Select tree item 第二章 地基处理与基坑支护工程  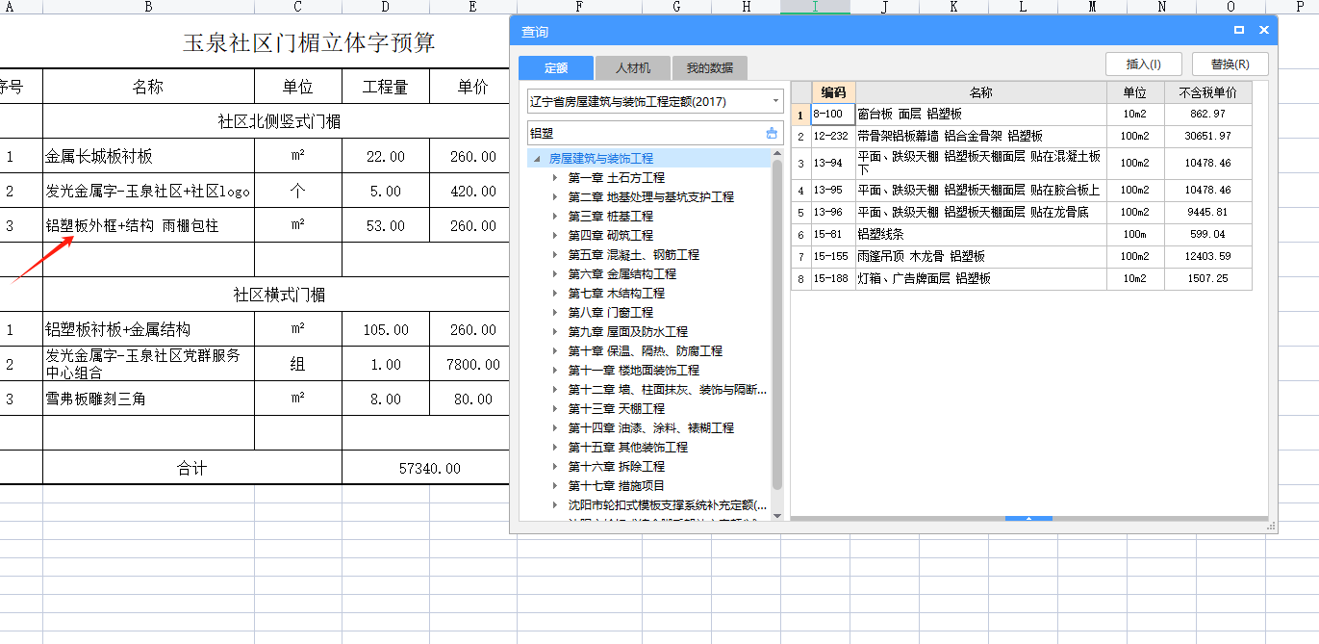coord(650,197)
